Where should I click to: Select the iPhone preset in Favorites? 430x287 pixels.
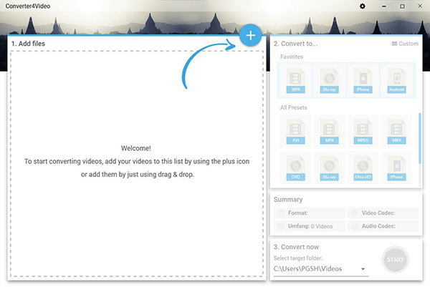(363, 80)
